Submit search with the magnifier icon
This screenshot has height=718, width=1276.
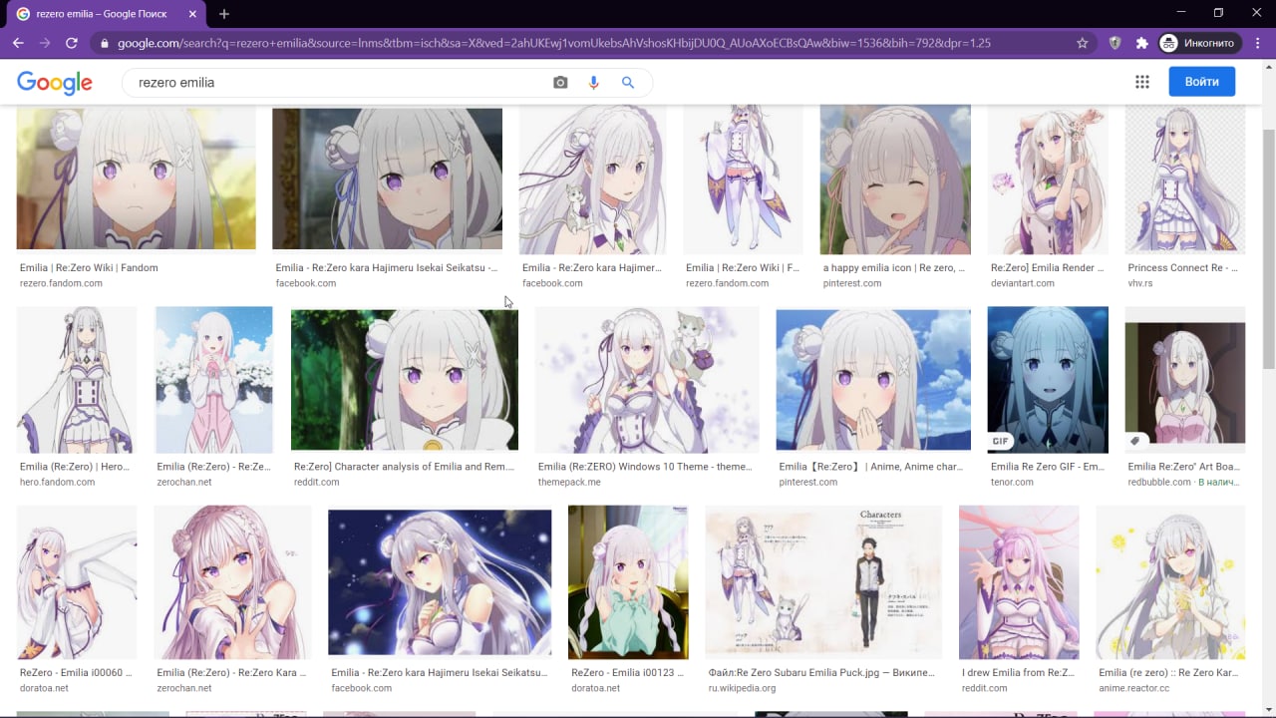pos(628,83)
